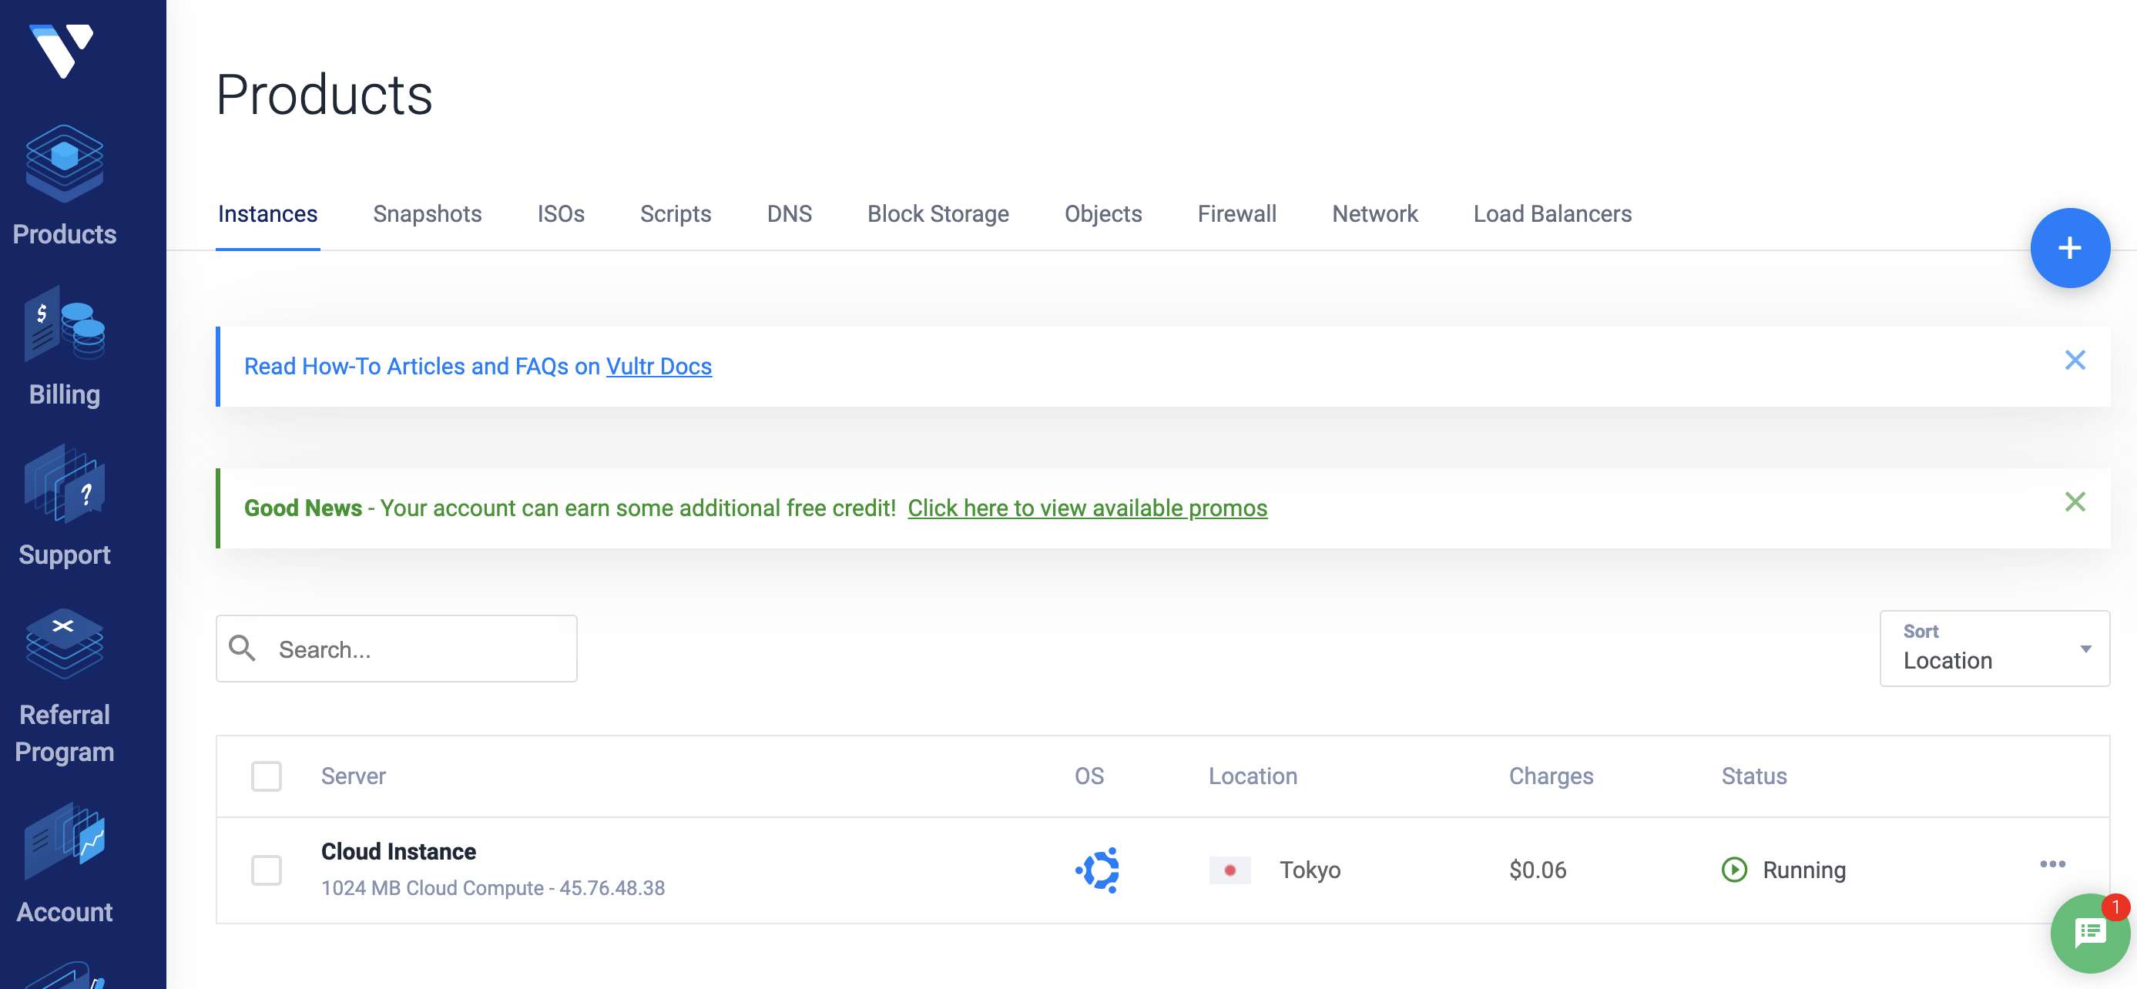Open the Vultr Docs link
The image size is (2137, 989).
(659, 367)
